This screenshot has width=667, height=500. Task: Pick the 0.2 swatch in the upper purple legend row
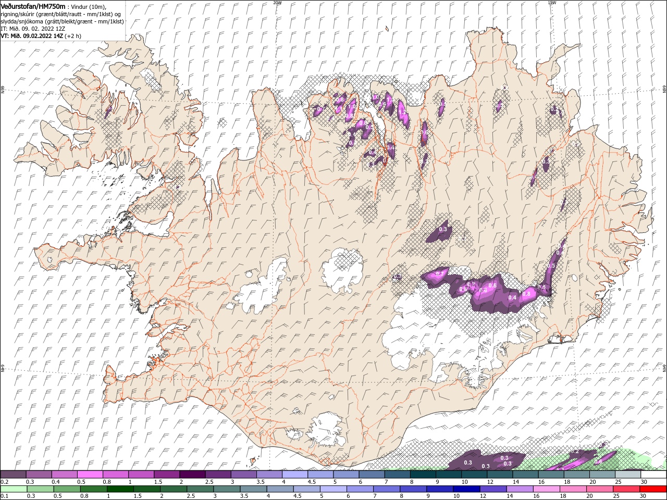click(13, 474)
